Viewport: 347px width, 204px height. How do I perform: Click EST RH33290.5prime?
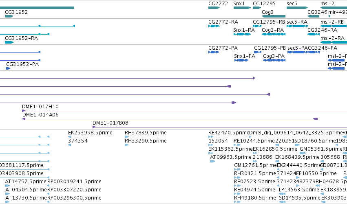146,141
